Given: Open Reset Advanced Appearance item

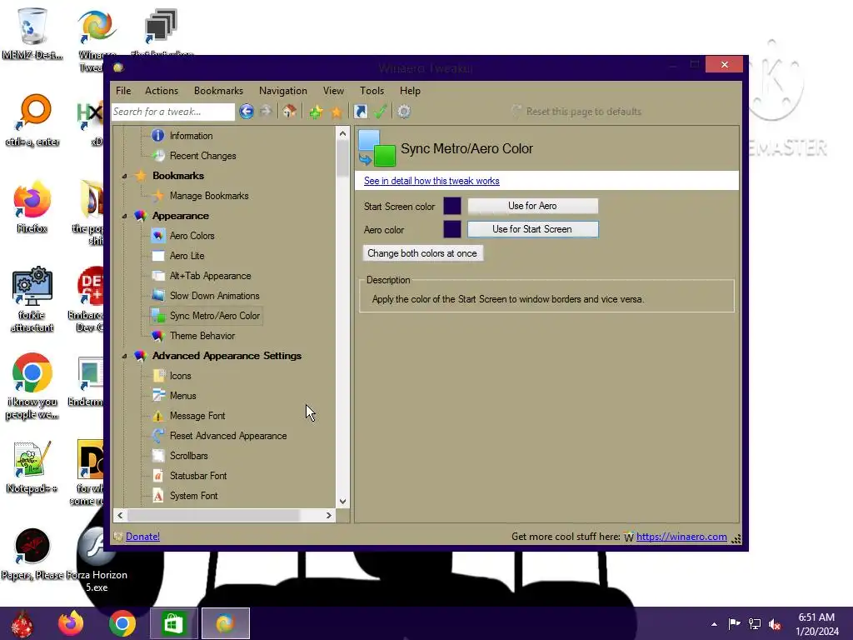Looking at the screenshot, I should coord(228,436).
